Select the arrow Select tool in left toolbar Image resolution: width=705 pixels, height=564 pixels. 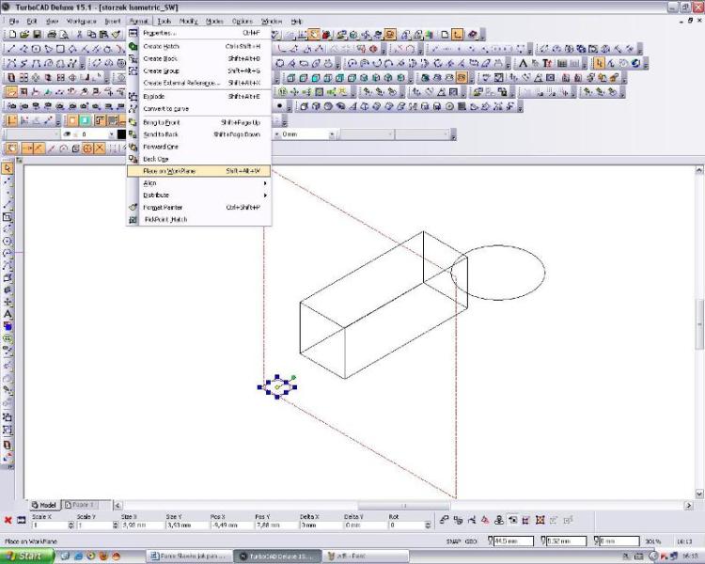tap(8, 168)
